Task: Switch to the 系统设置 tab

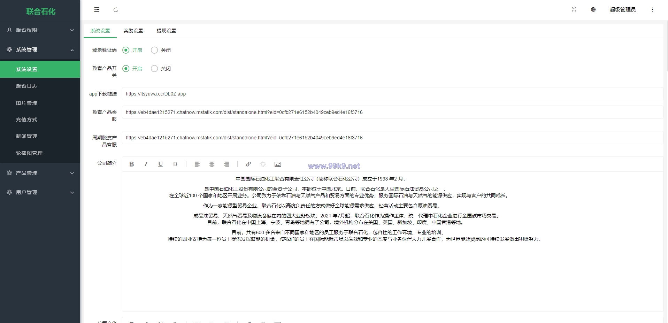Action: pyautogui.click(x=100, y=31)
